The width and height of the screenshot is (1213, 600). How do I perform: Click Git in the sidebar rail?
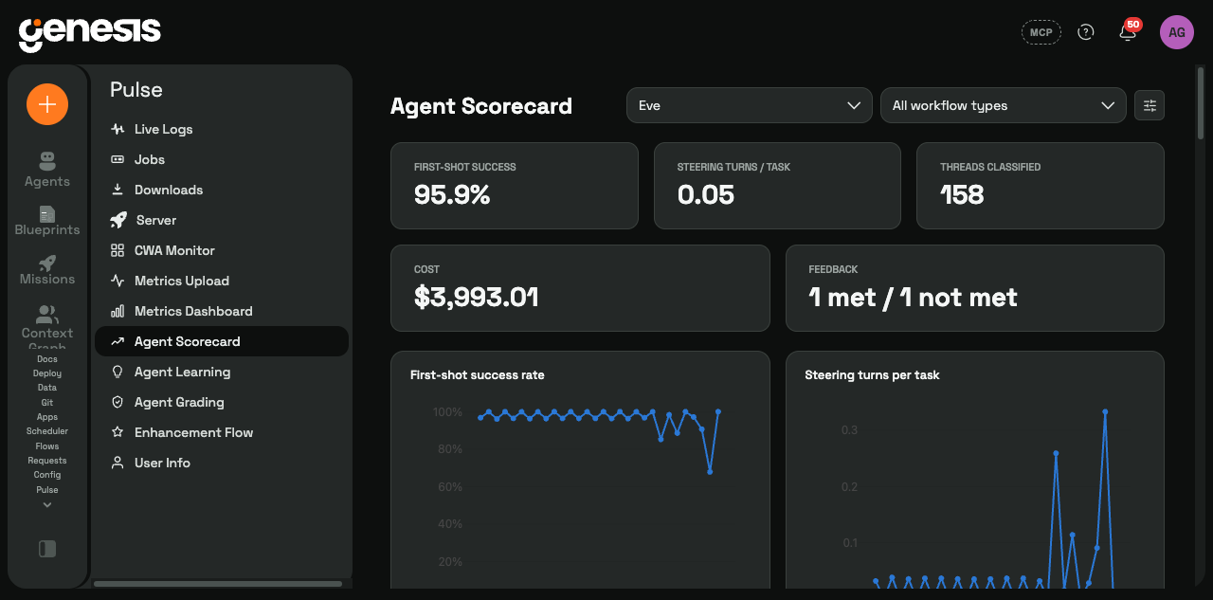47,403
